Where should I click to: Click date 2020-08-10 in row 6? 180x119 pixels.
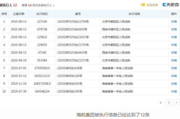click(x=18, y=60)
